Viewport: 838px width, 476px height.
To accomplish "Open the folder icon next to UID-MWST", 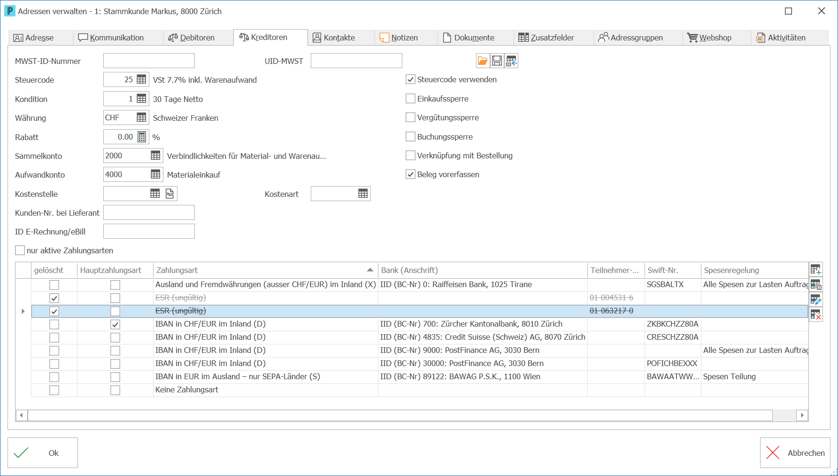I will 482,61.
